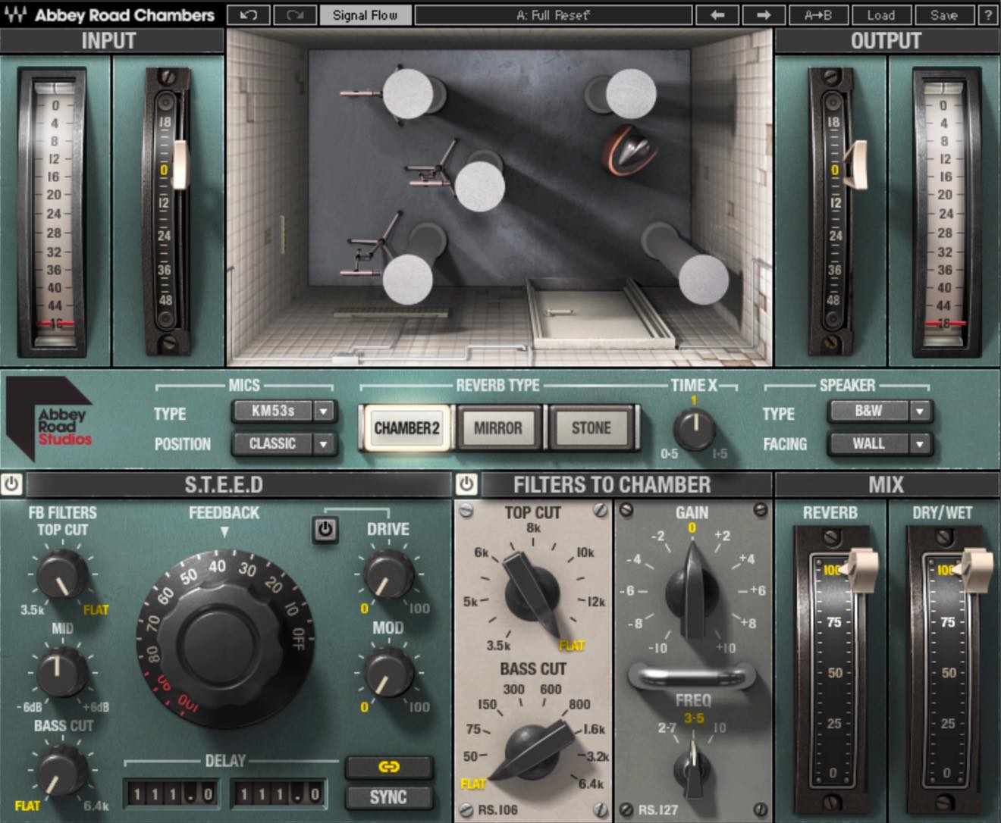The image size is (1001, 823).
Task: Select the MIRROR reverb type
Action: tap(498, 428)
